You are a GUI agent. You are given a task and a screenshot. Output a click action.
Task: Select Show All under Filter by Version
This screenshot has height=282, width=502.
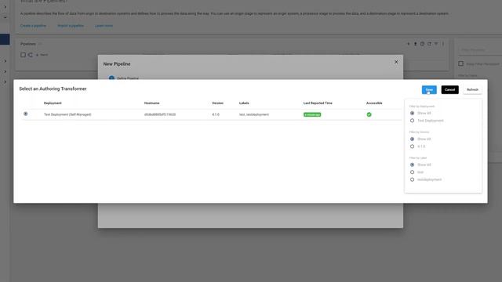pos(412,139)
